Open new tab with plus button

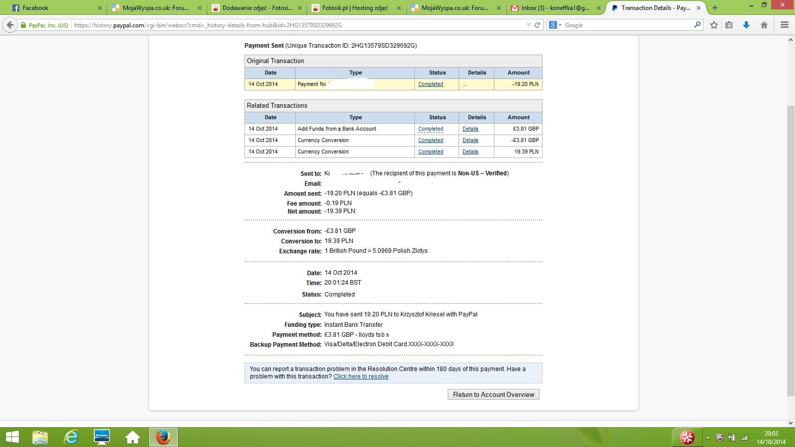[x=715, y=8]
